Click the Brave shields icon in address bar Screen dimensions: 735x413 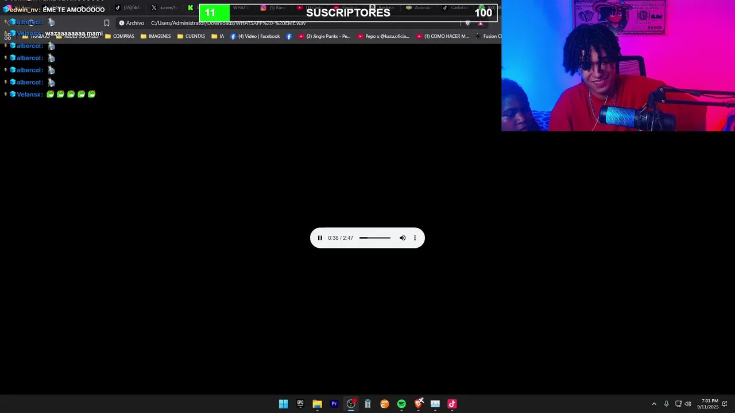coord(467,23)
